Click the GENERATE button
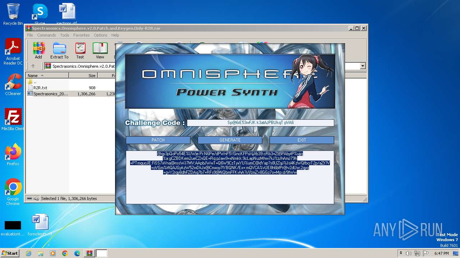Screen dimensions: 460x258 click(x=230, y=140)
